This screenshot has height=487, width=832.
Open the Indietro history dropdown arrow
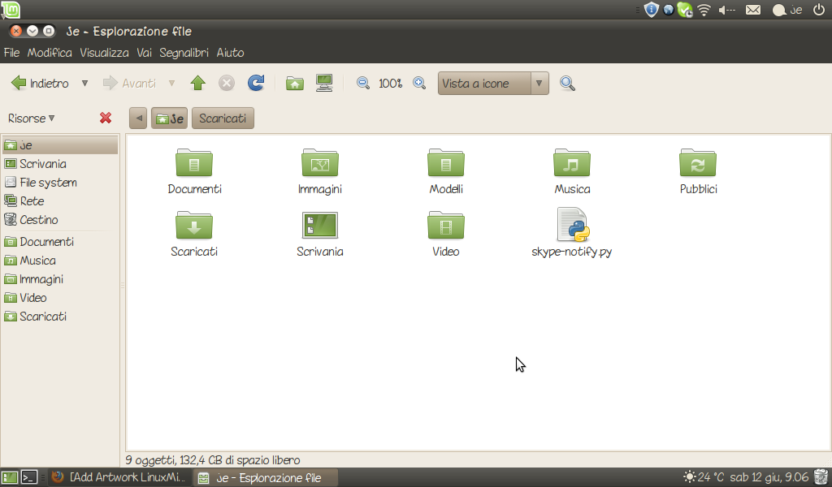pos(84,84)
